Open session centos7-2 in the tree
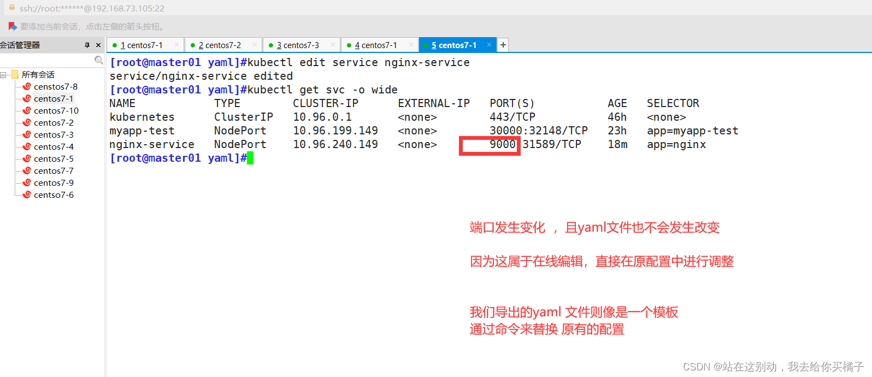 [54, 123]
